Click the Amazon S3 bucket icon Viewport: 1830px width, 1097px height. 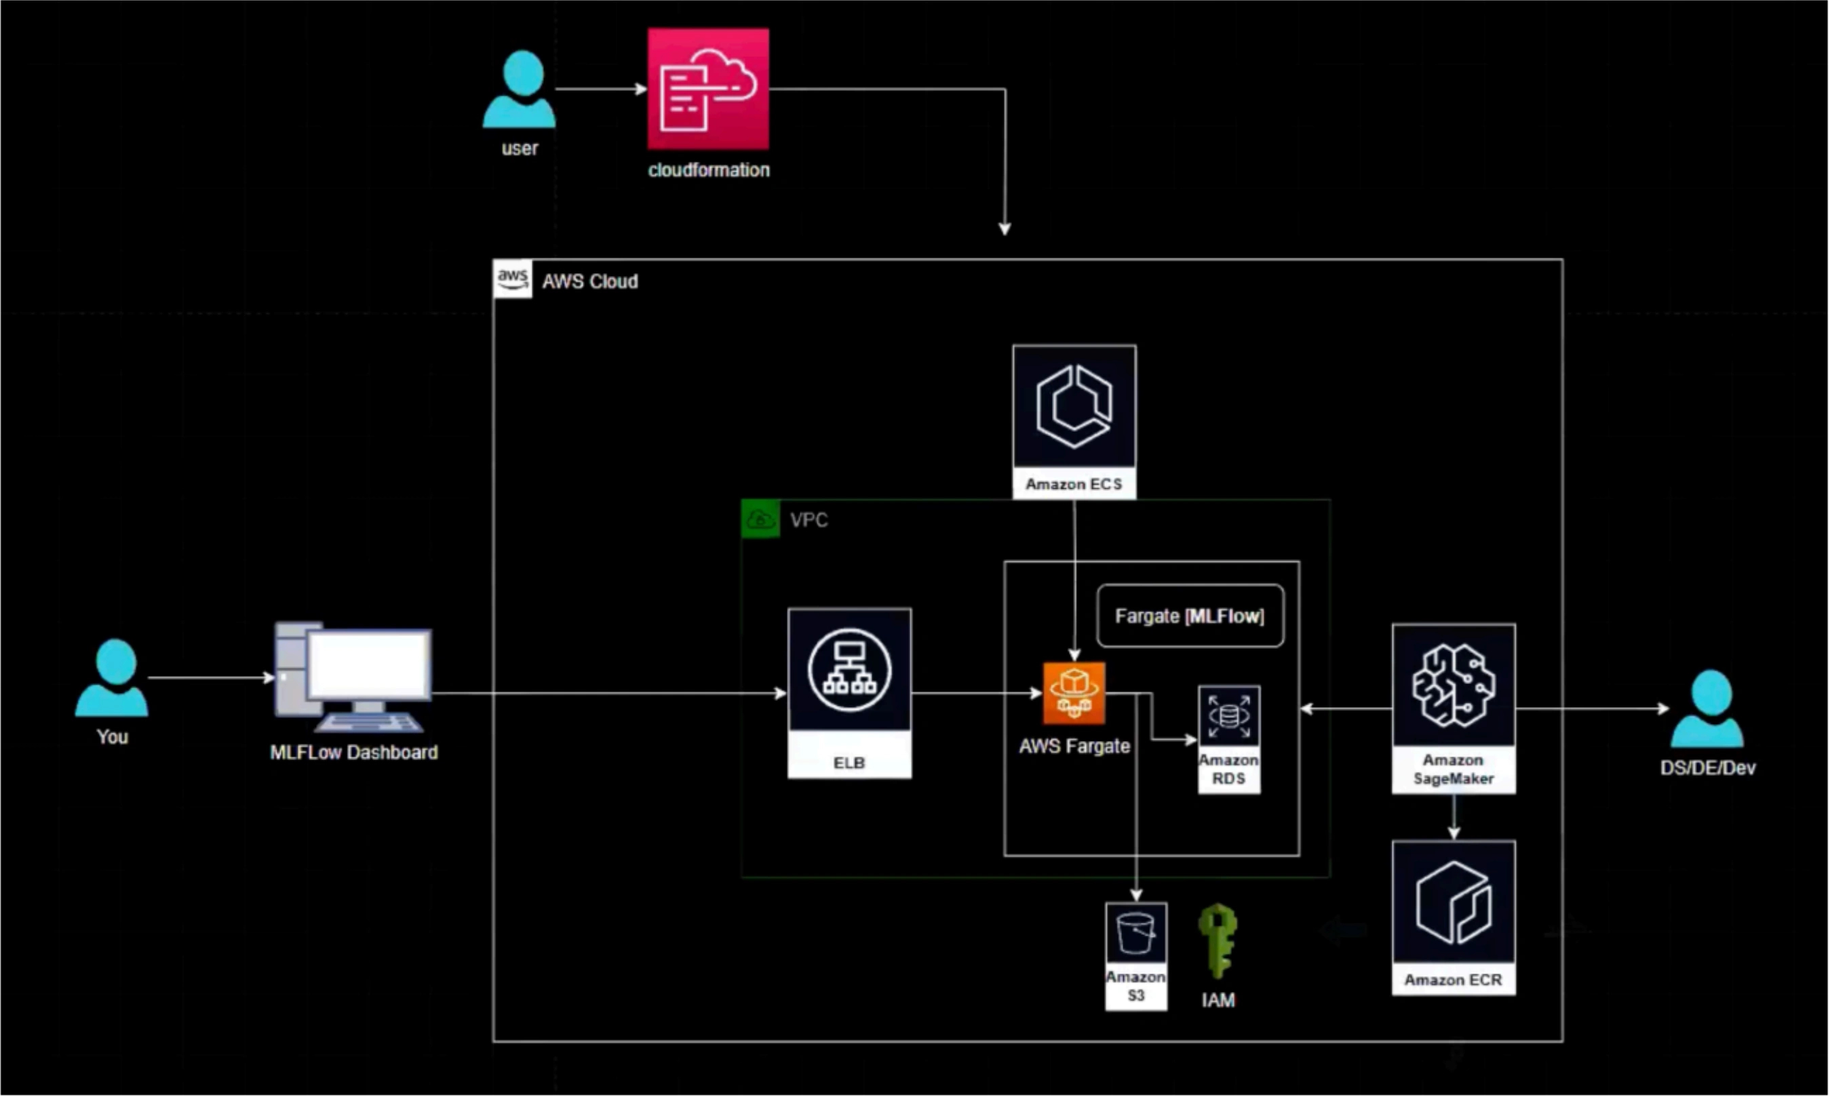(x=1136, y=934)
